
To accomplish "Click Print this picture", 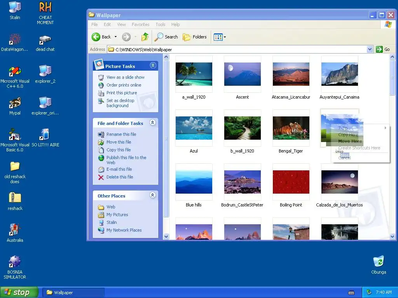I will tap(122, 93).
